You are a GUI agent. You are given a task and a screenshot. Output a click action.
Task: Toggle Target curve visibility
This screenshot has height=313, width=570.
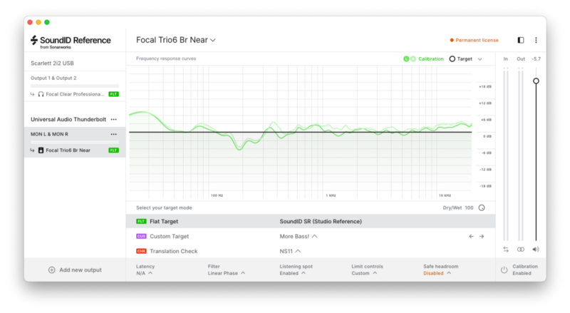pyautogui.click(x=460, y=59)
